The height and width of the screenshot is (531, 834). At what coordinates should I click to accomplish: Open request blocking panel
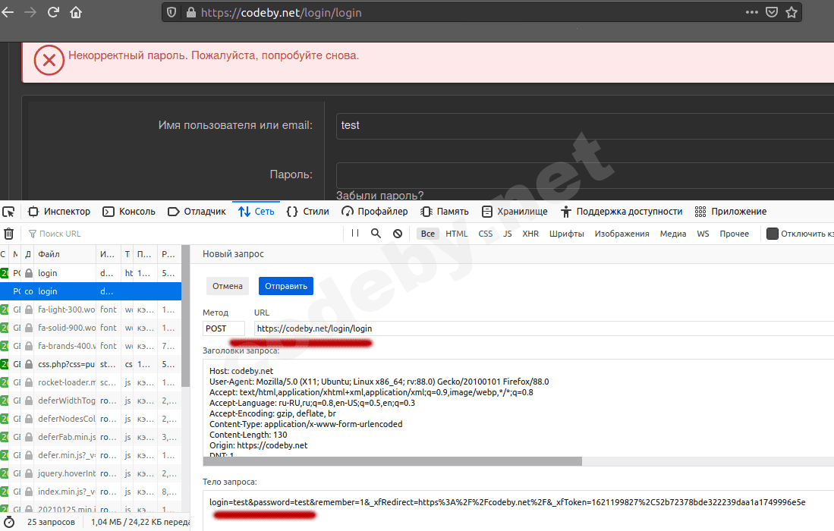point(398,234)
